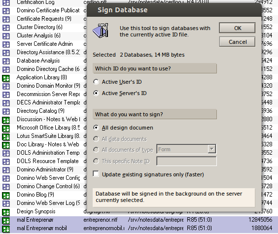Click the Domino Web Server Config icon
The image size is (278, 234).
pos(6,178)
